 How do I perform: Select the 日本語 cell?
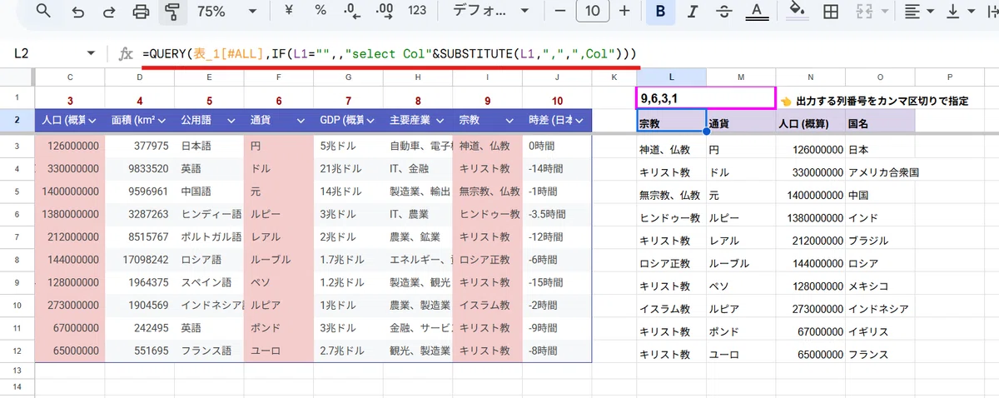tap(210, 146)
